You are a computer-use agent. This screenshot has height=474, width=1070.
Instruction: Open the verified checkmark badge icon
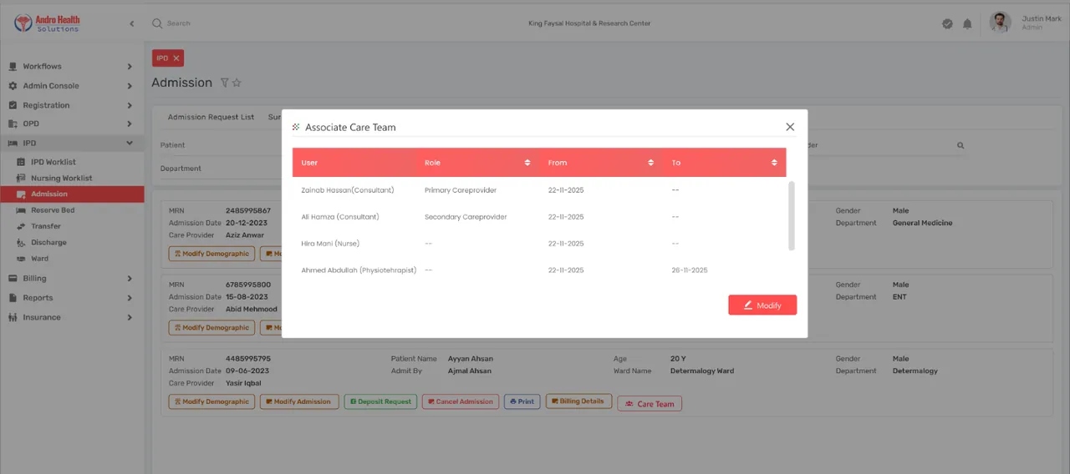coord(947,23)
